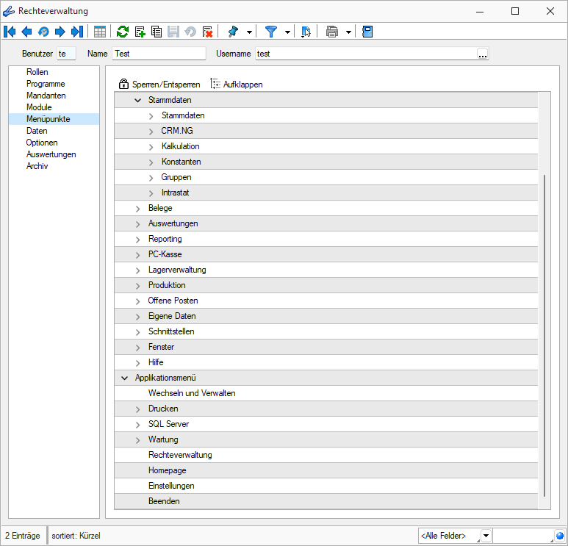568x546 pixels.
Task: Open the pin icon dropdown arrow
Action: [249, 32]
